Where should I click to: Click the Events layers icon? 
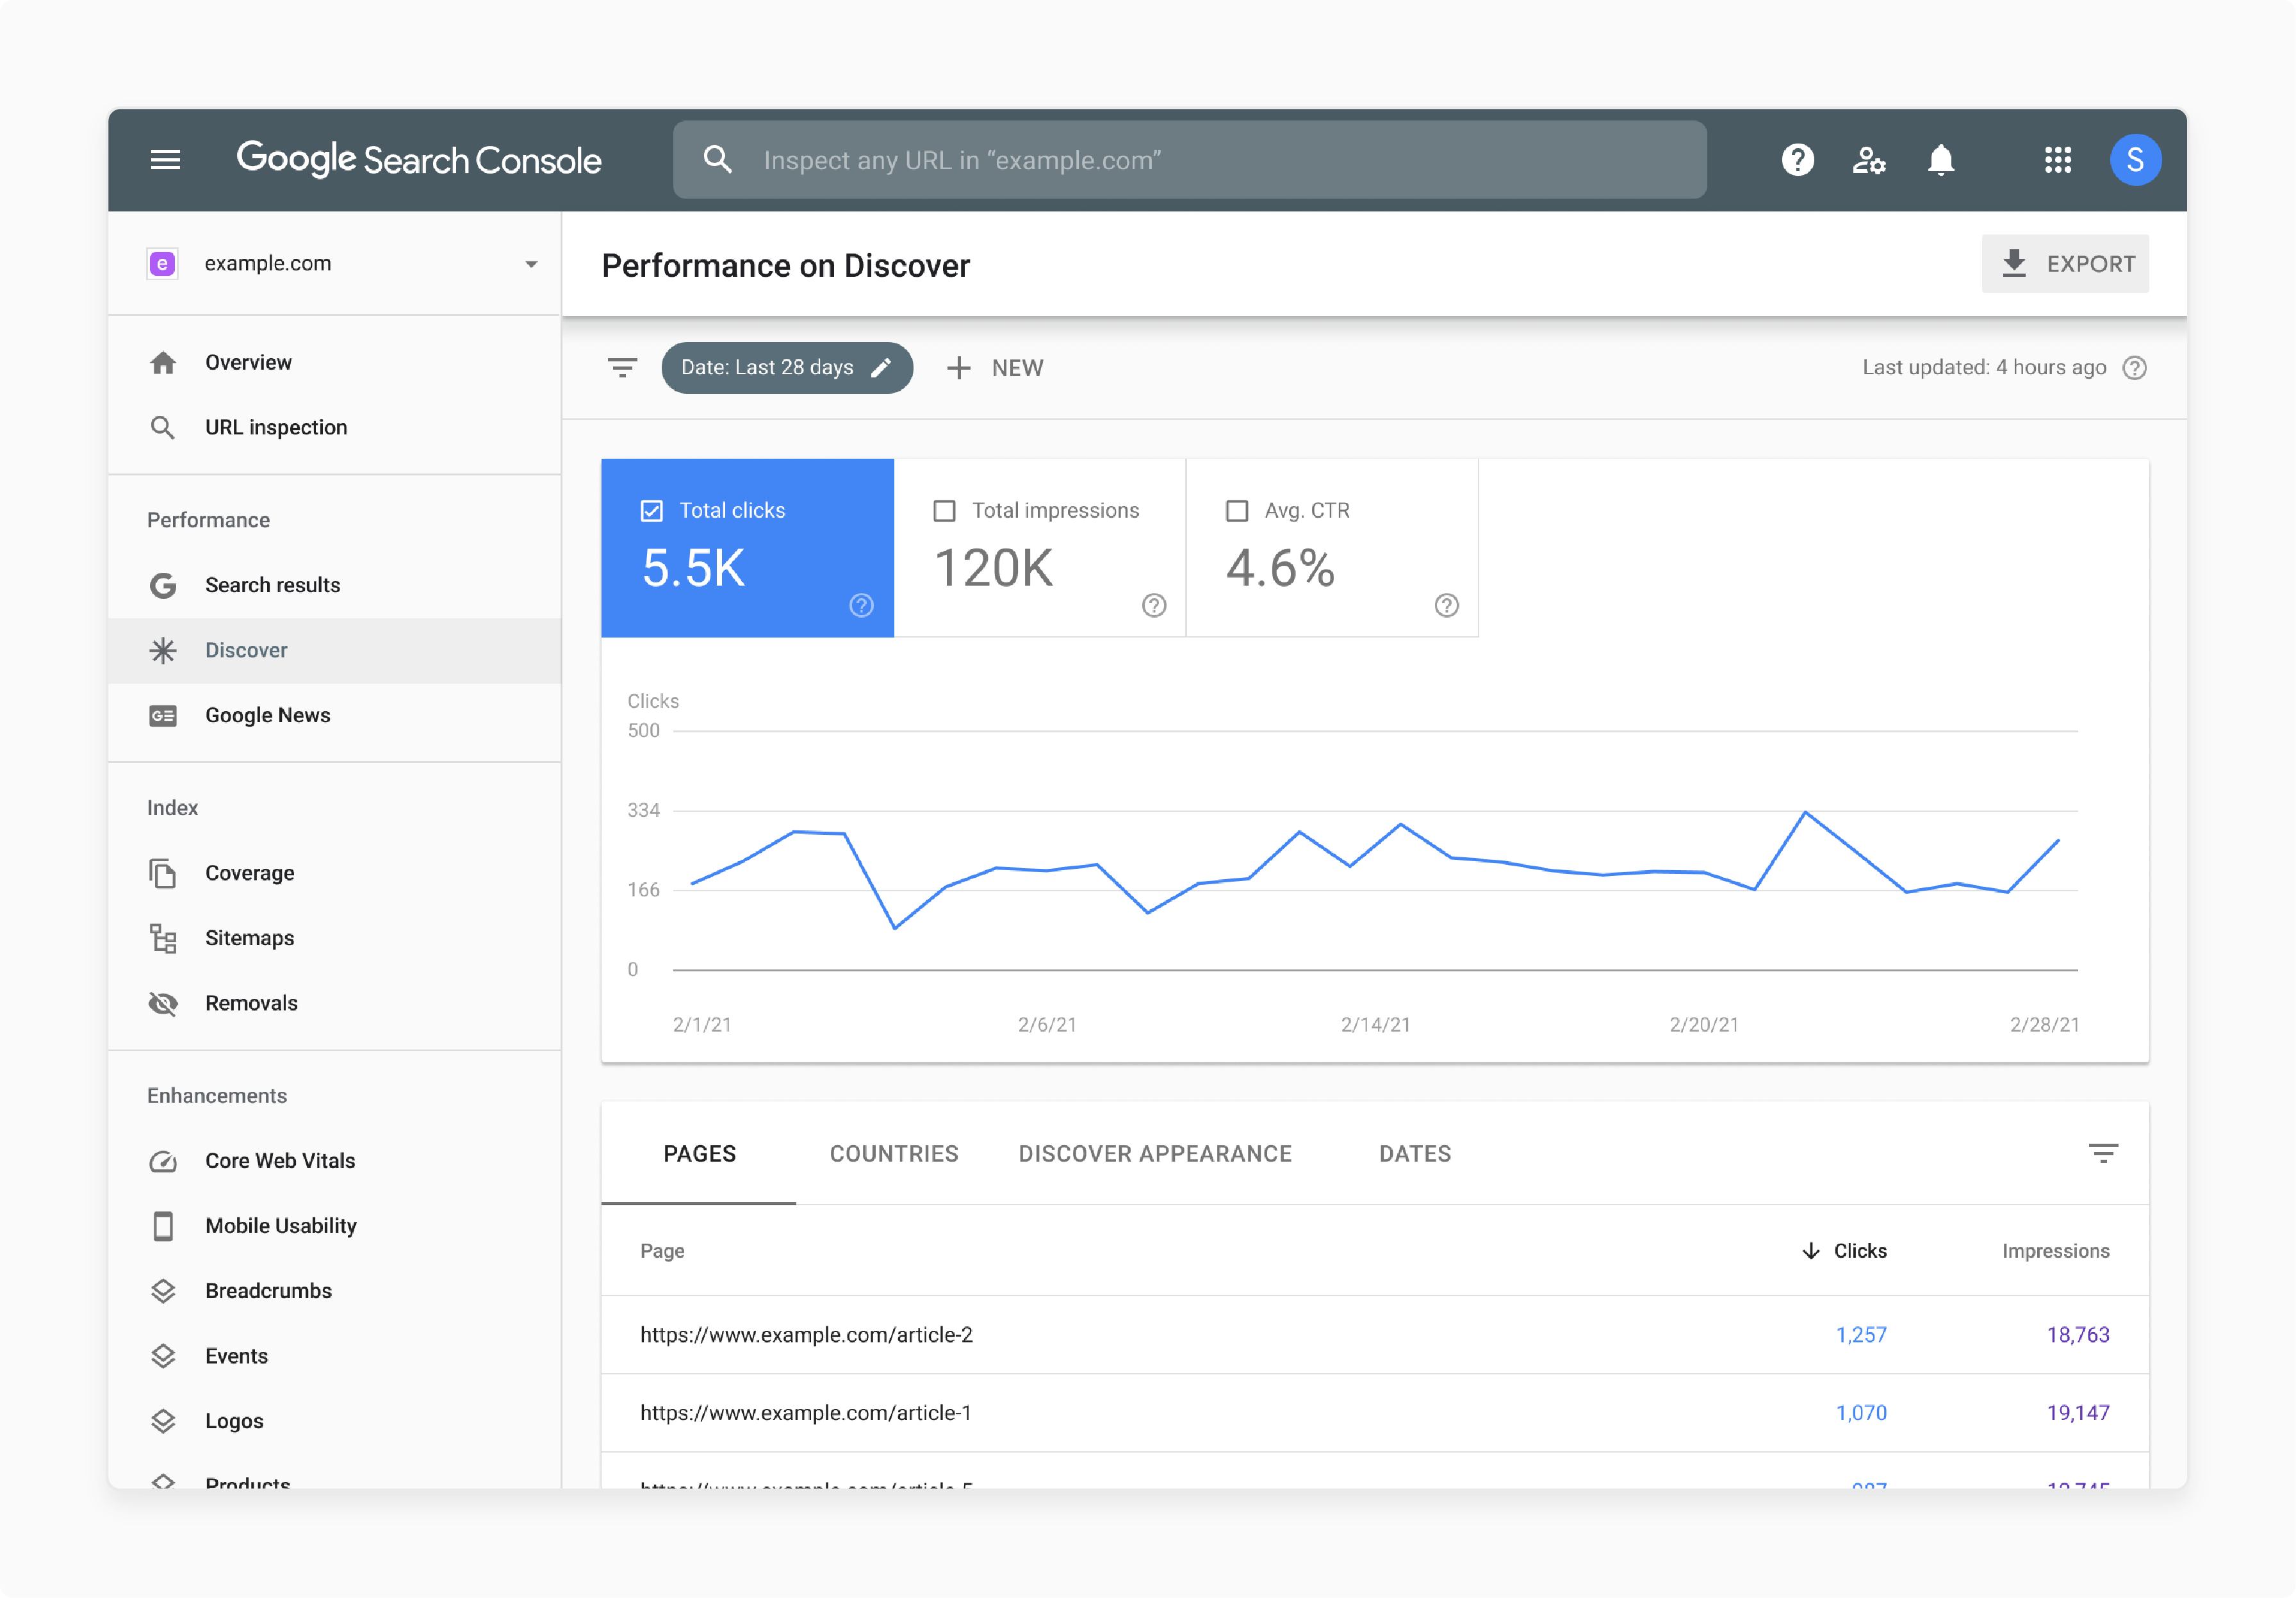point(163,1356)
